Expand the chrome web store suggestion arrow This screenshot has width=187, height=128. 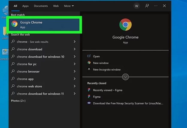(74, 86)
